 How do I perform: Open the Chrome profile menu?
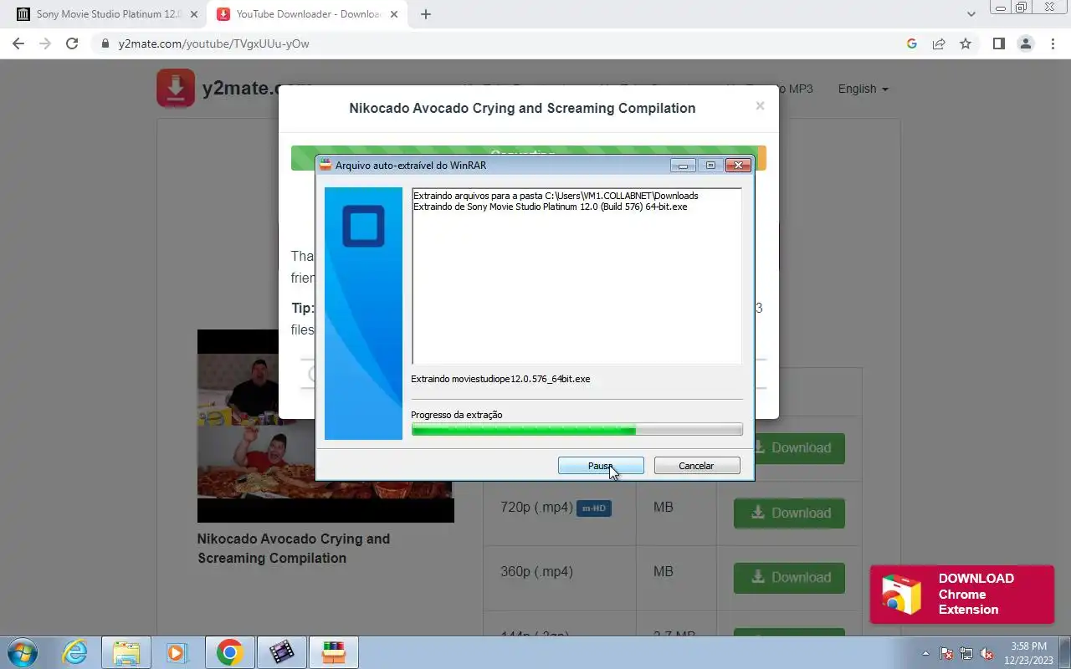[1025, 43]
